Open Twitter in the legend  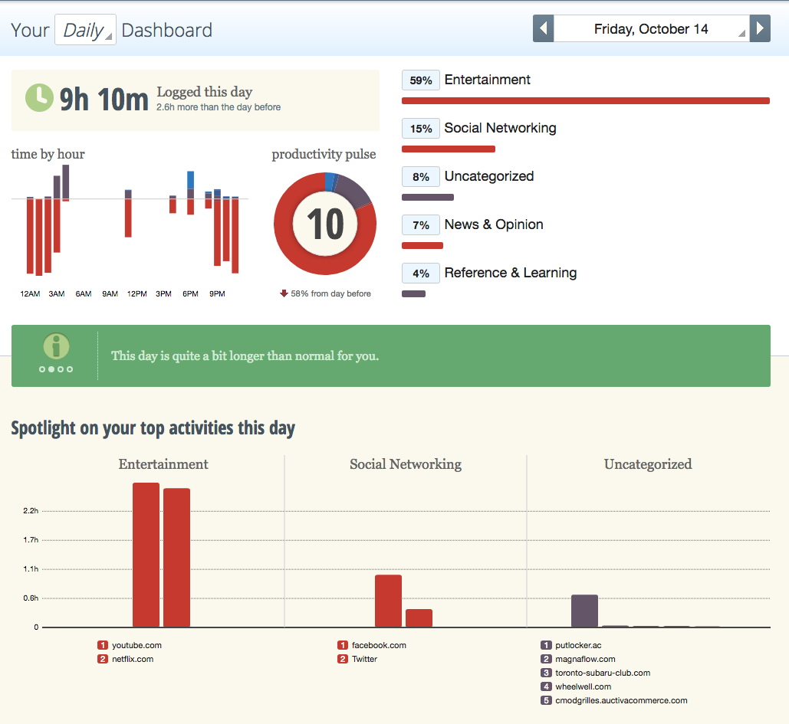pyautogui.click(x=364, y=659)
